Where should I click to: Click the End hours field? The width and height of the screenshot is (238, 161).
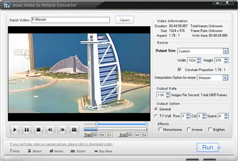[x=130, y=135]
